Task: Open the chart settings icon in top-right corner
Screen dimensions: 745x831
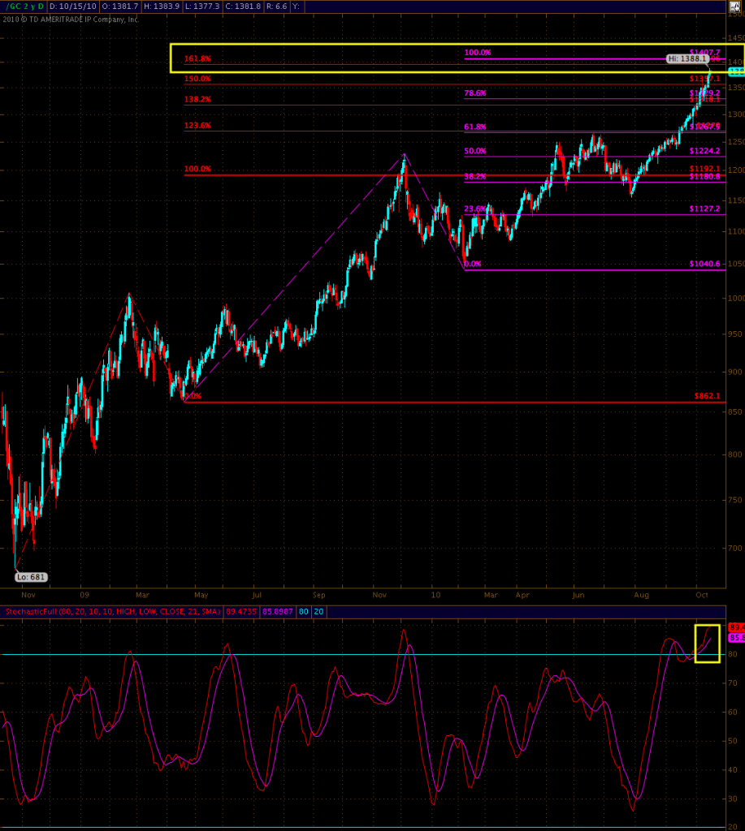Action: pyautogui.click(x=736, y=6)
